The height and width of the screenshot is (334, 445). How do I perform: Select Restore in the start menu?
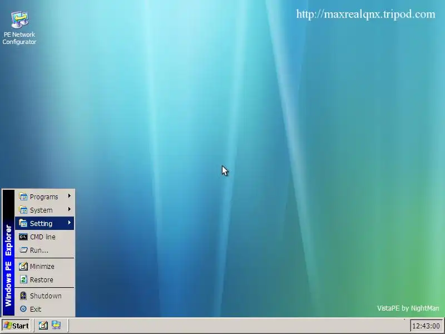[44, 279]
